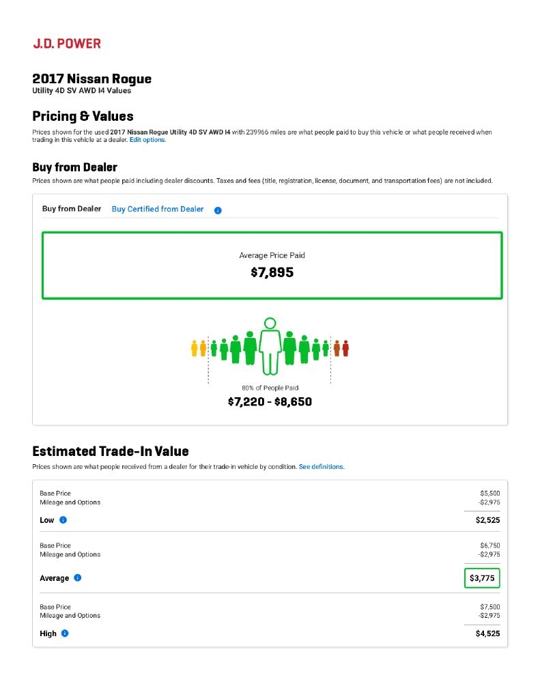Click info icon next to Average
Viewport: 540px width, 699px height.
pos(78,578)
